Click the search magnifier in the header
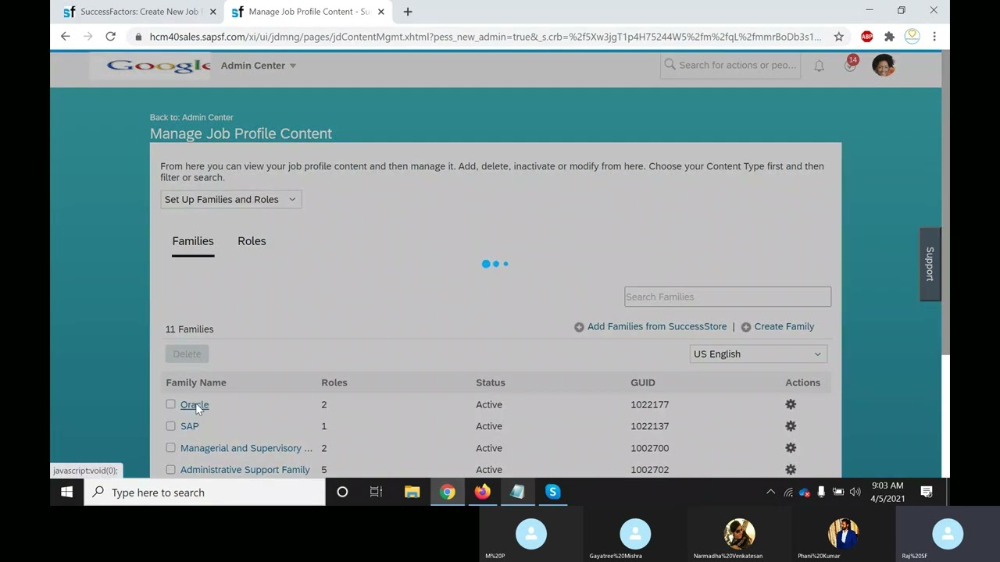This screenshot has width=1000, height=562. [670, 65]
